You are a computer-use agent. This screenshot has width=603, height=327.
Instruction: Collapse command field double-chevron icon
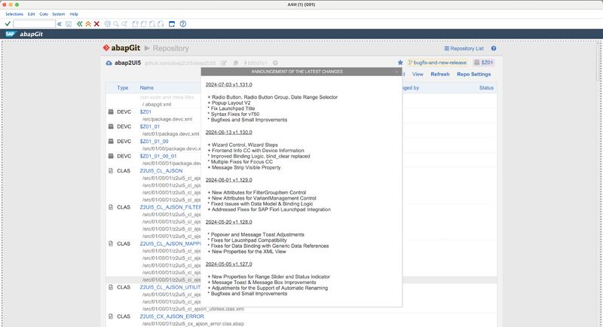(60, 24)
